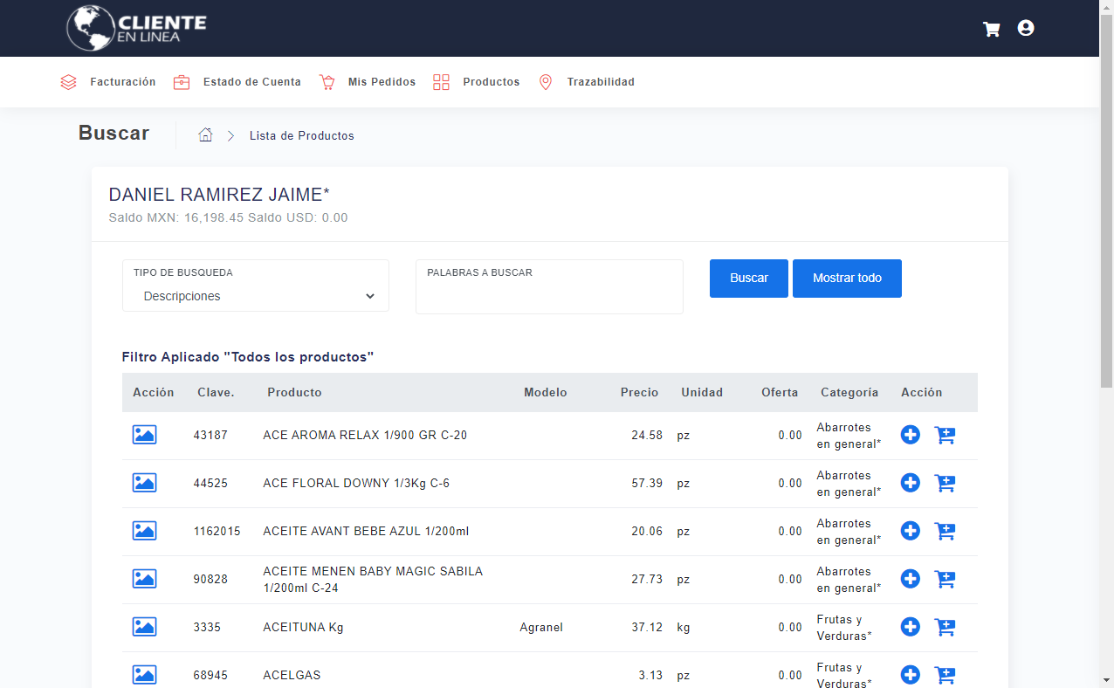Image resolution: width=1114 pixels, height=688 pixels.
Task: Open the user account profile icon
Action: tap(1026, 28)
